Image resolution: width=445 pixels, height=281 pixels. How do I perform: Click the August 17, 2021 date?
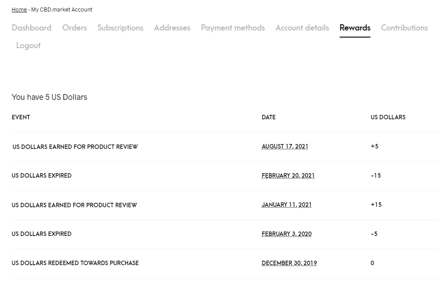(x=284, y=147)
